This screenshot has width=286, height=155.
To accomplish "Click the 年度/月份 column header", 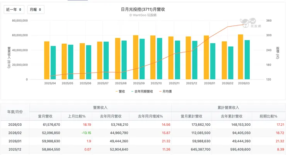I will click(15, 112).
